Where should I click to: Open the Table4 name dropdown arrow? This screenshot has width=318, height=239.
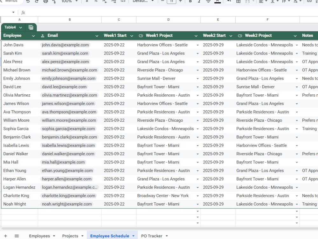pos(20,27)
